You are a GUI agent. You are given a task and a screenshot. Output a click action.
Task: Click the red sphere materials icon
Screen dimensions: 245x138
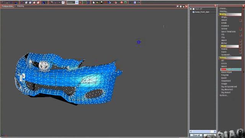point(122,3)
